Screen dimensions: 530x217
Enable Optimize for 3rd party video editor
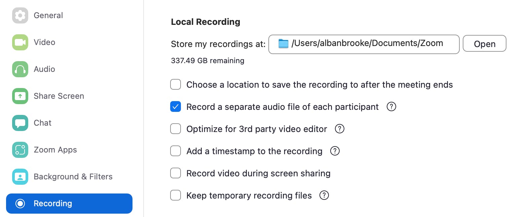click(x=175, y=129)
